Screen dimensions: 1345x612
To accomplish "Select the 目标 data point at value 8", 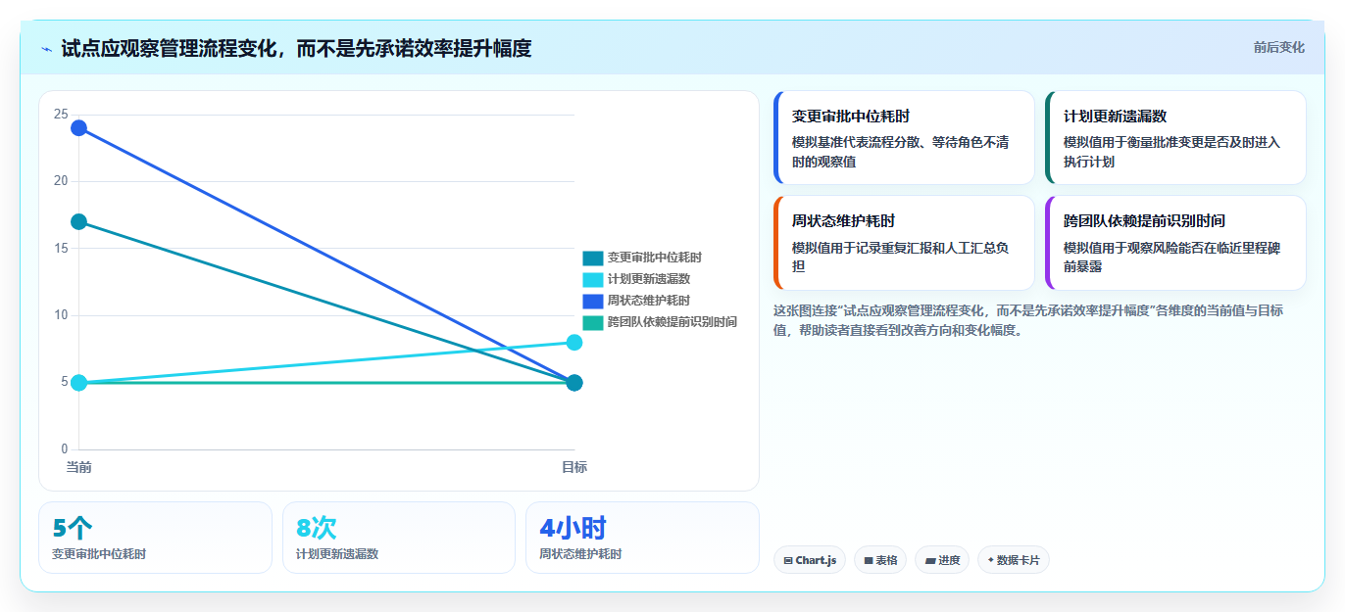I will point(574,343).
